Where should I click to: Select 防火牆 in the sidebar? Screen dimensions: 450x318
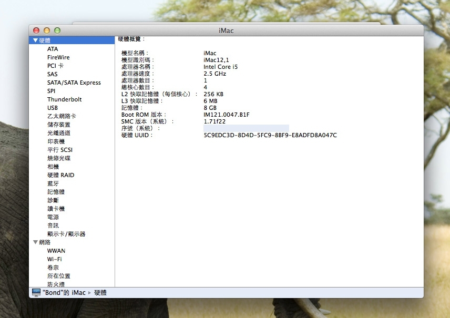tap(56, 284)
